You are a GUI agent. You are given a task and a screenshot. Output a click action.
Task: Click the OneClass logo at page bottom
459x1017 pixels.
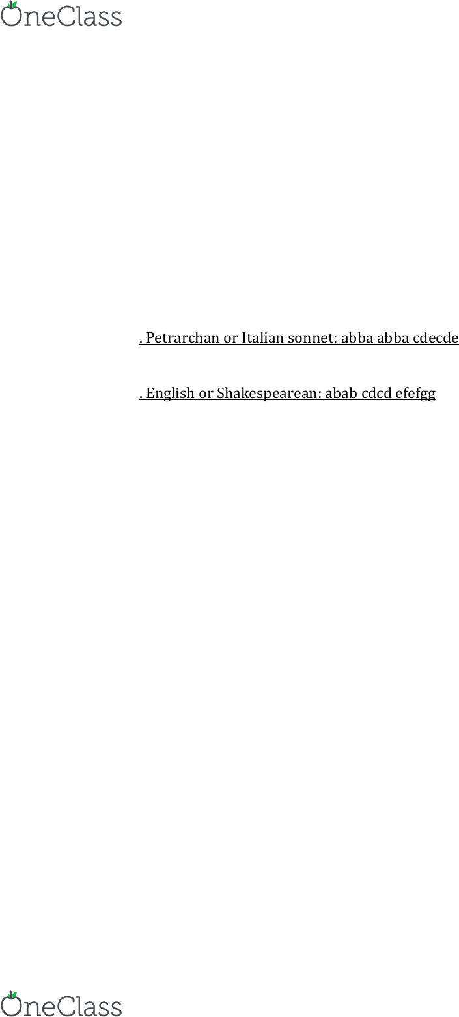click(61, 1003)
